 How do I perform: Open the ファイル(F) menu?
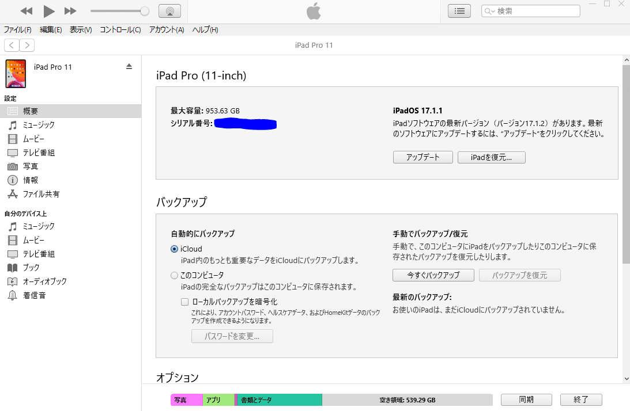18,30
